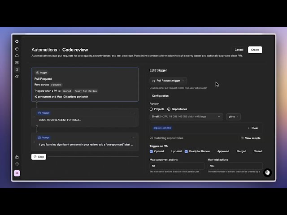Click the Create button
This screenshot has height=215, width=287.
point(255,50)
